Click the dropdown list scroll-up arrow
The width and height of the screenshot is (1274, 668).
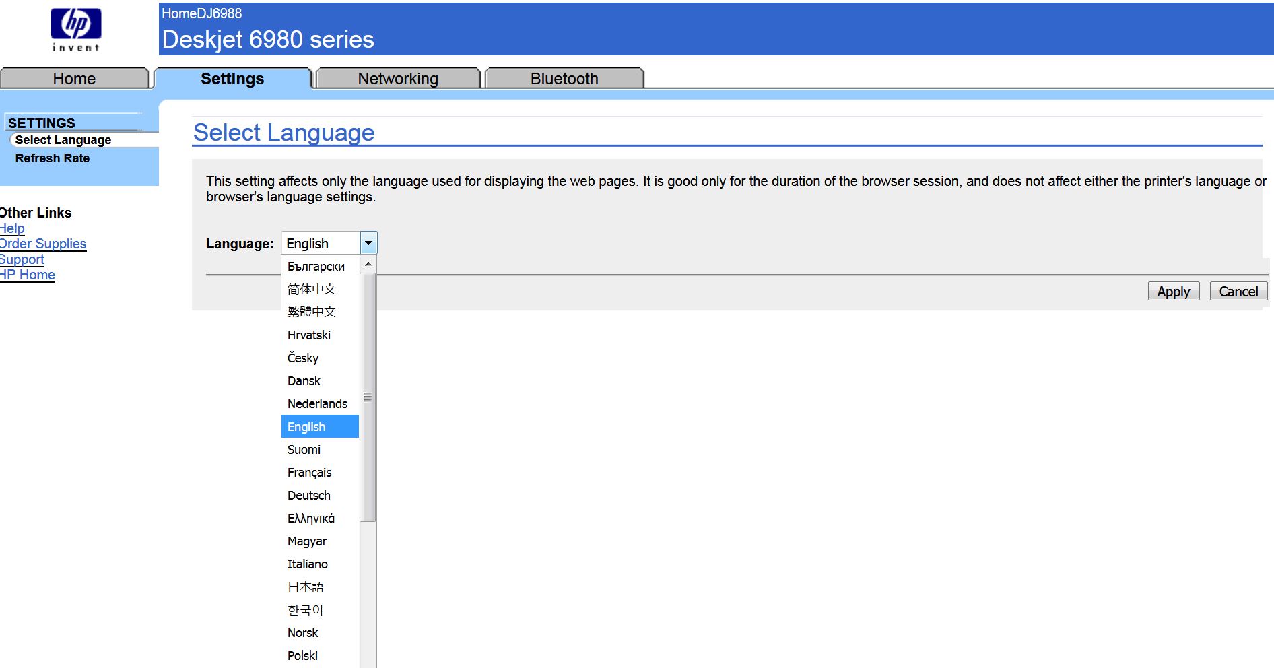point(368,264)
